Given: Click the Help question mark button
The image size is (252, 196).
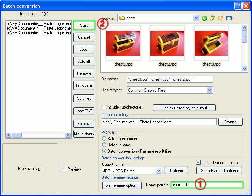Looking at the screenshot, I should pos(238,6).
